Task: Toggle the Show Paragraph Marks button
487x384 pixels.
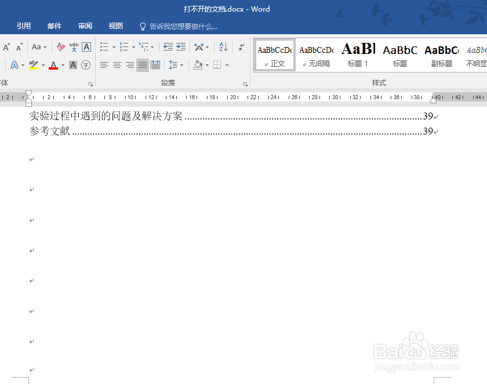Action: [240, 46]
